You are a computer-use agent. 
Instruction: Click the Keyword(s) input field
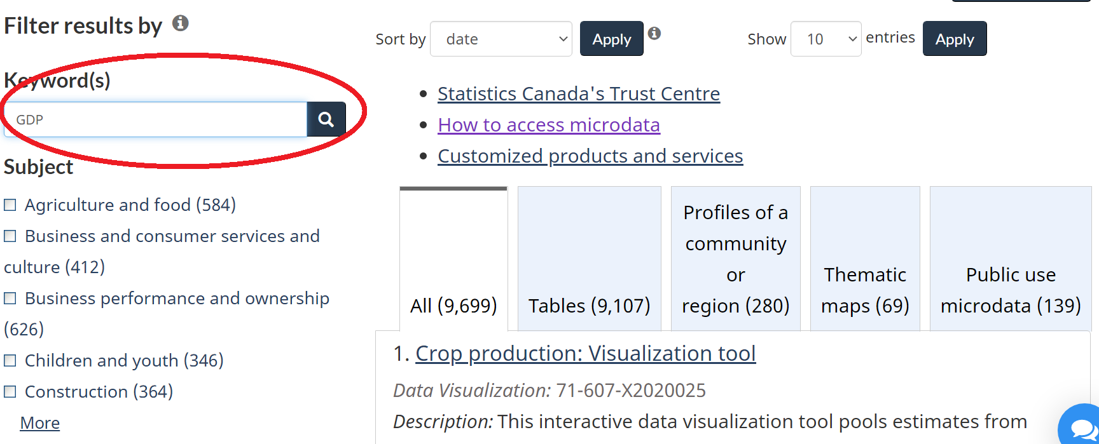point(156,119)
